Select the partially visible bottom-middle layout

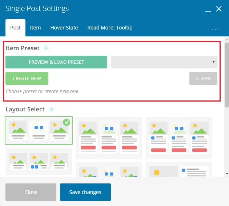[x=109, y=170]
